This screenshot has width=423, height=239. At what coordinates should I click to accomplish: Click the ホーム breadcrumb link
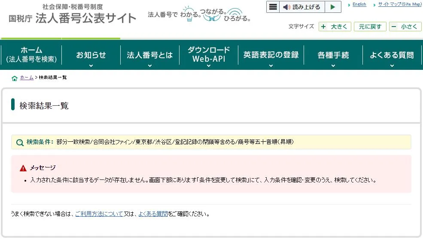(x=27, y=78)
